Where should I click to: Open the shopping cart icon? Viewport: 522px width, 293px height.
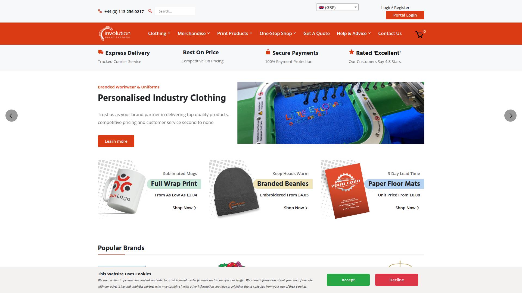[419, 34]
